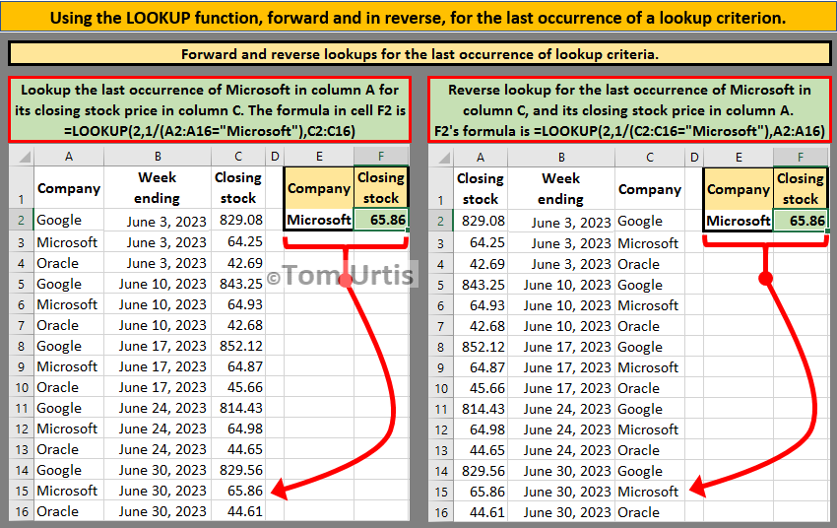The height and width of the screenshot is (528, 837).
Task: Click Week ending header in forward lookup sheet
Action: 158,188
